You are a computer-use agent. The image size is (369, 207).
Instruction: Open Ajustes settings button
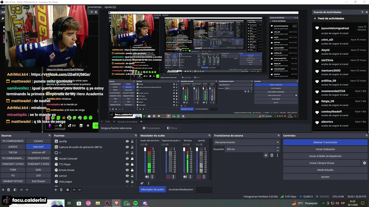point(325,177)
